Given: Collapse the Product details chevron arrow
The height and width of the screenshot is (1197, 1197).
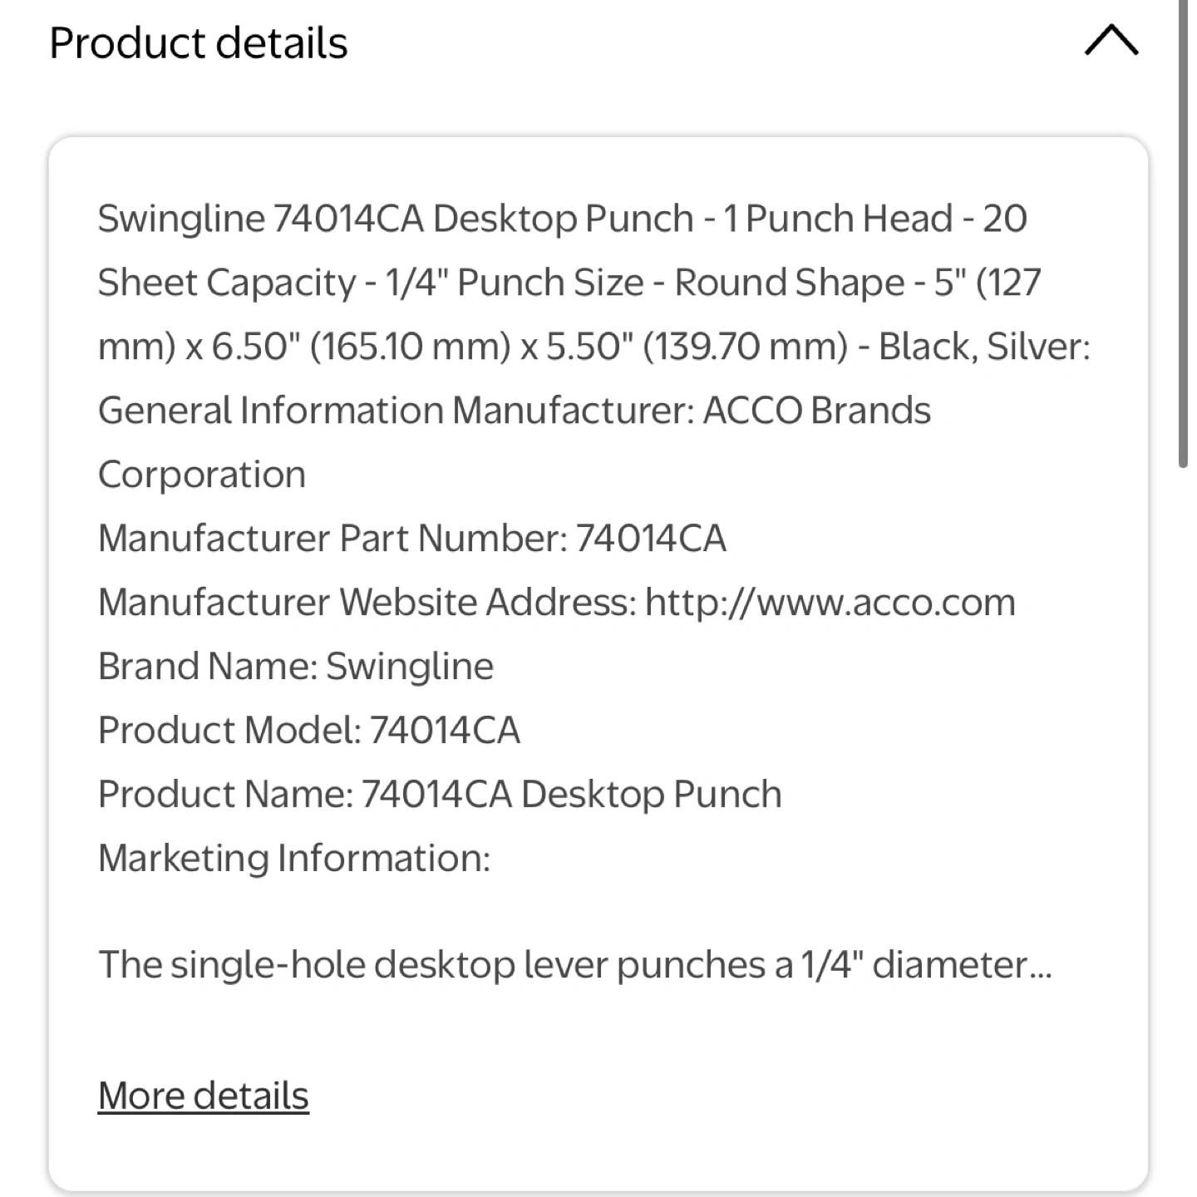Looking at the screenshot, I should 1111,40.
